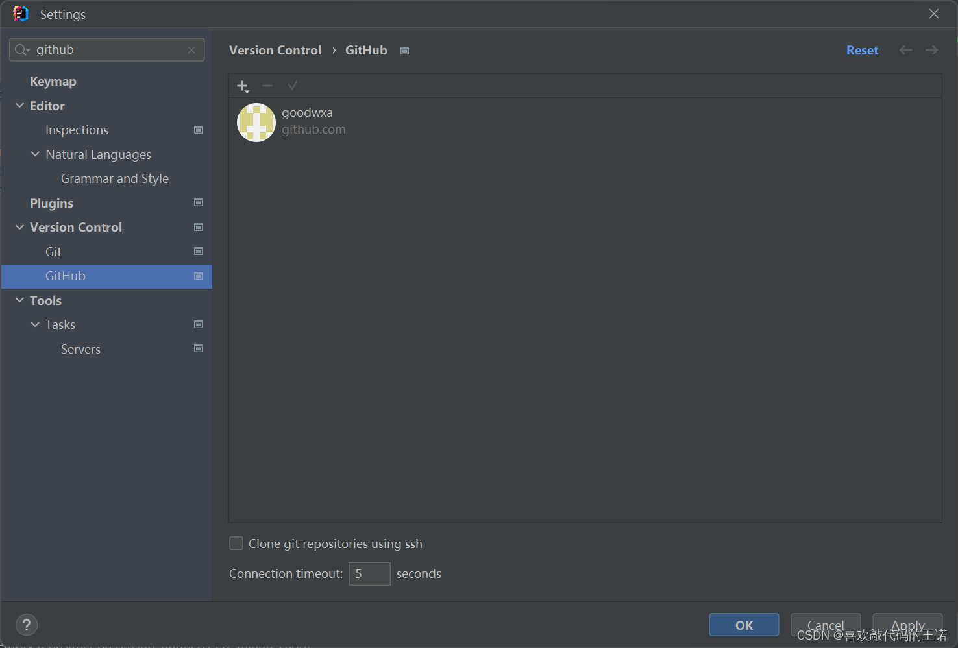Open help with question mark button
958x648 pixels.
27,625
